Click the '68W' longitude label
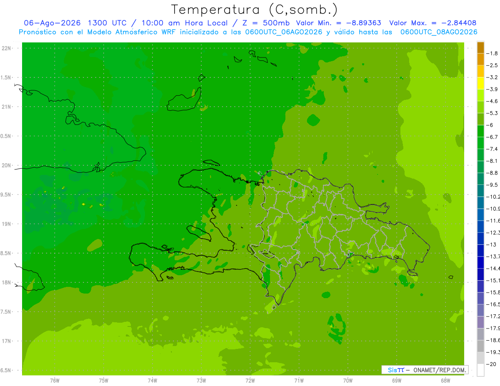 coord(445,381)
